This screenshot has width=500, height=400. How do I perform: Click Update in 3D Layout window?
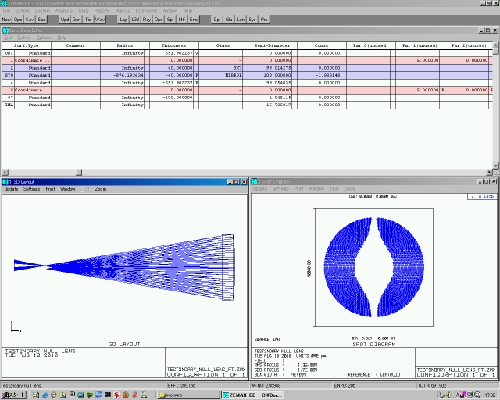click(x=11, y=189)
